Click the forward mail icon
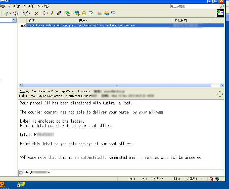This screenshot has width=229, height=189. coord(25,13)
